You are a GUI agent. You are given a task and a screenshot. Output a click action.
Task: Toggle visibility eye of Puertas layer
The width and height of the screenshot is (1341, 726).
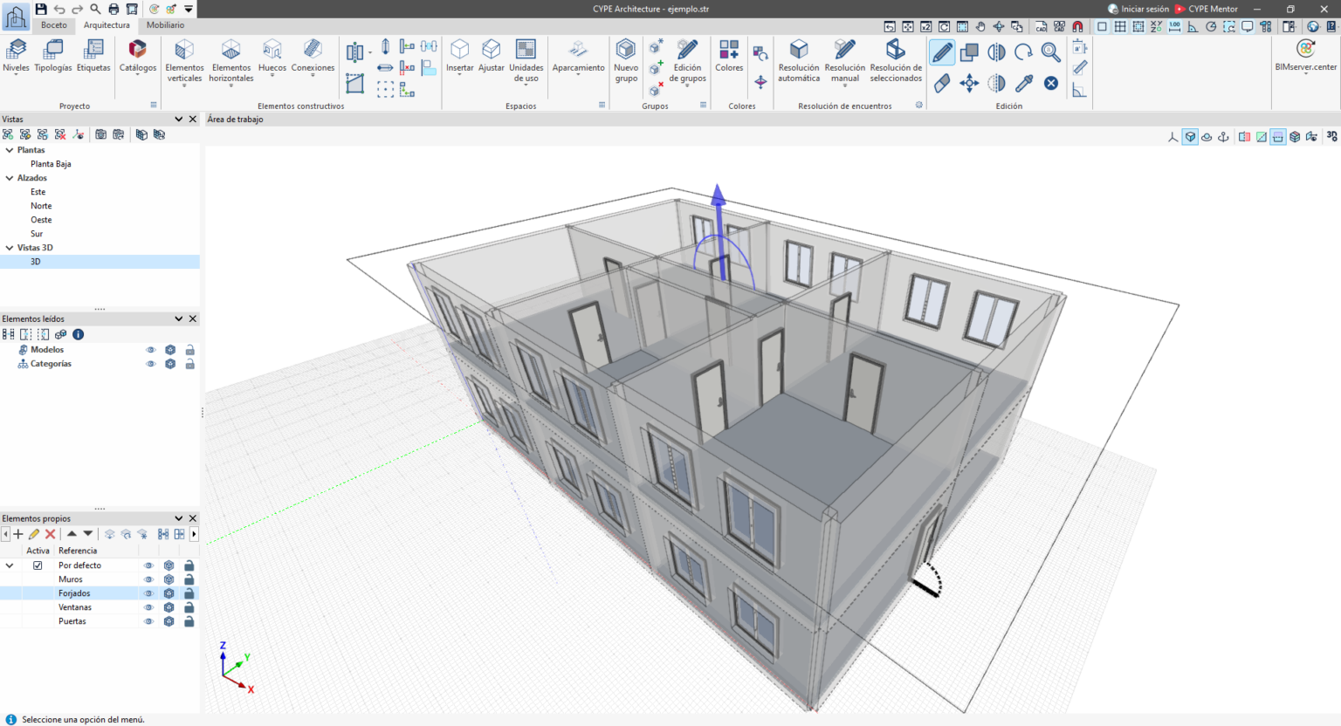click(x=148, y=621)
